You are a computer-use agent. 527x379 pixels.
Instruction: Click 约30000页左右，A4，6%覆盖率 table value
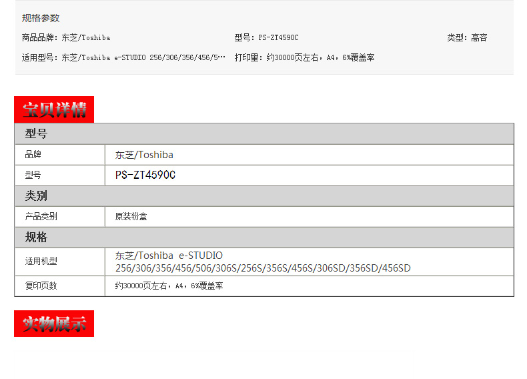click(x=169, y=286)
